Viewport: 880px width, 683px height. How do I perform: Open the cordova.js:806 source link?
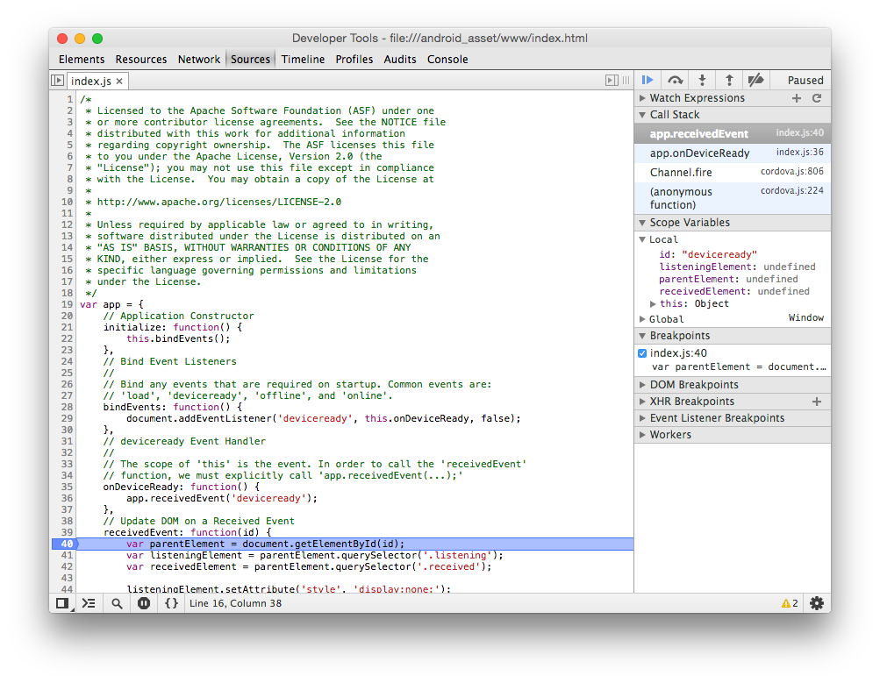point(791,172)
